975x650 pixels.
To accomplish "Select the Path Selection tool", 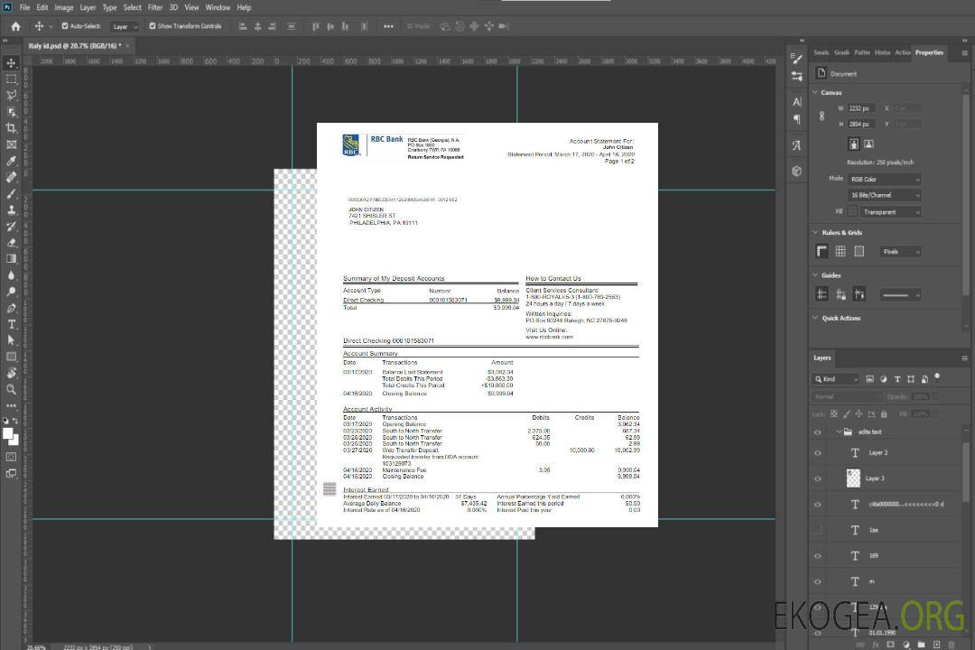I will tap(11, 339).
